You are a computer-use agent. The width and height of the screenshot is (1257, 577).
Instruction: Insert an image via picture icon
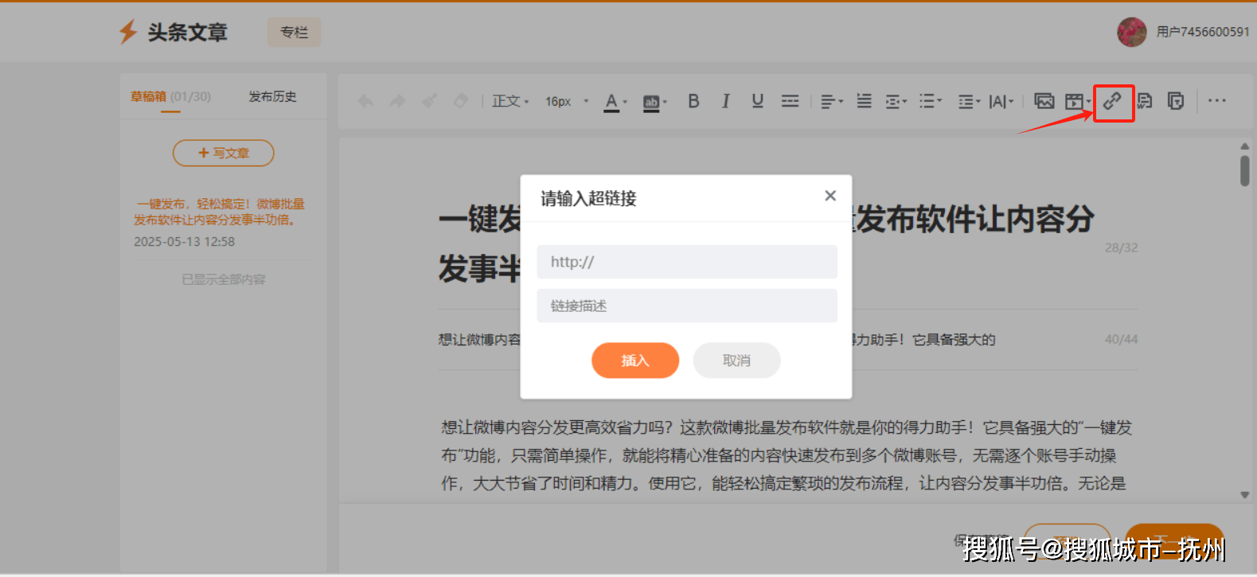tap(1044, 101)
